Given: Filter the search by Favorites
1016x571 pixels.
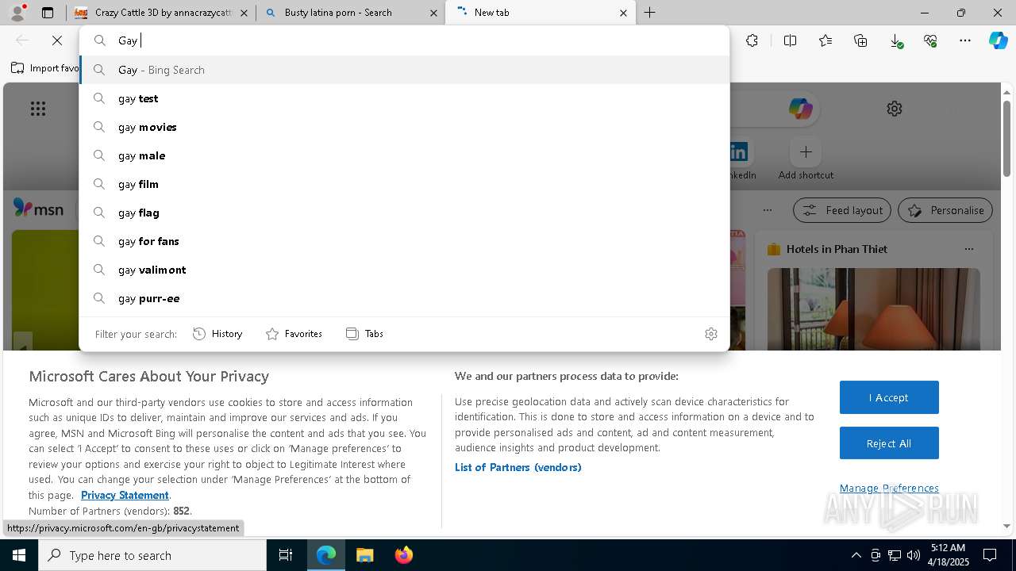Looking at the screenshot, I should 294,334.
